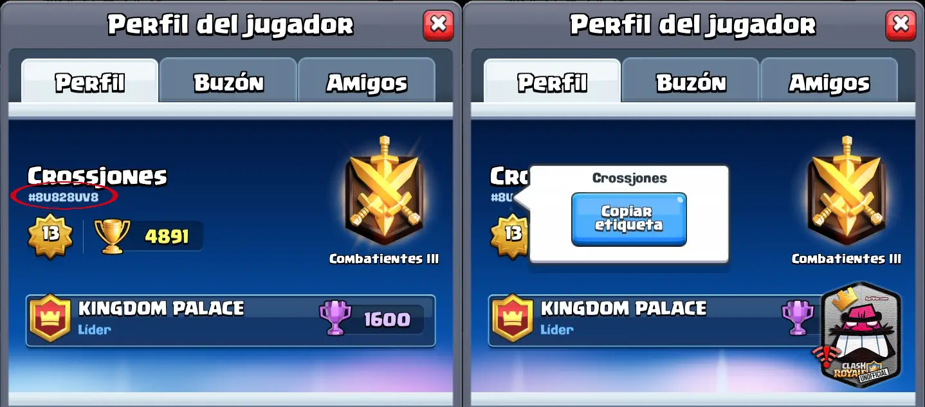Close the left Perfil del jugador window

click(x=438, y=25)
